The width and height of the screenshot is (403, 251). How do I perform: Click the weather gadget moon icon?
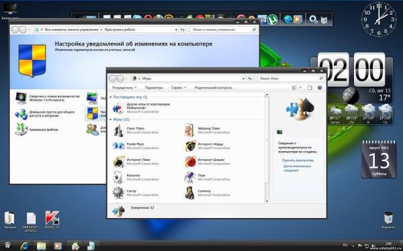point(351,95)
